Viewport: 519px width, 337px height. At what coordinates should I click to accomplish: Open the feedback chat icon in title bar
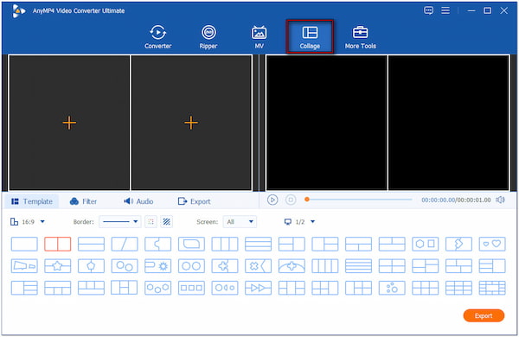coord(429,10)
